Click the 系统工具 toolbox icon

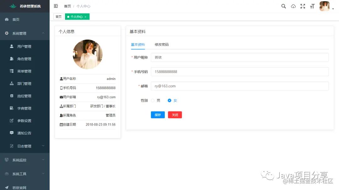(7, 174)
